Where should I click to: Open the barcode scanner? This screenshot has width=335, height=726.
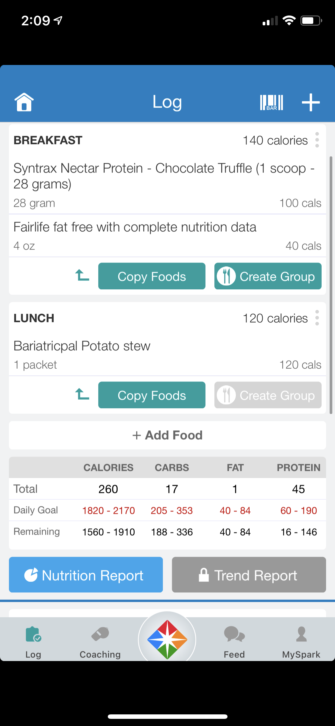[271, 103]
